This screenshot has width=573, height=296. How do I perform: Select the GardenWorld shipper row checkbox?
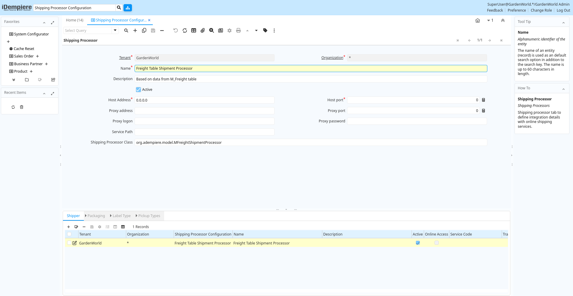[69, 243]
